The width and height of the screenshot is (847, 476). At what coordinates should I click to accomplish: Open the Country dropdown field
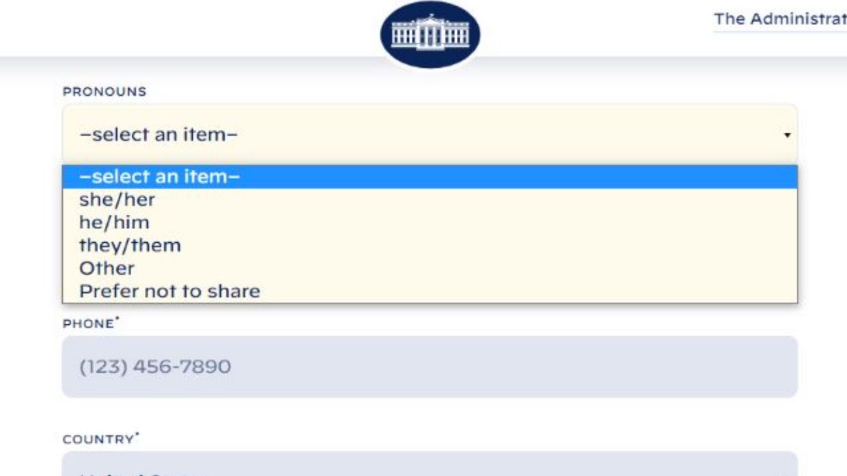coord(429,464)
